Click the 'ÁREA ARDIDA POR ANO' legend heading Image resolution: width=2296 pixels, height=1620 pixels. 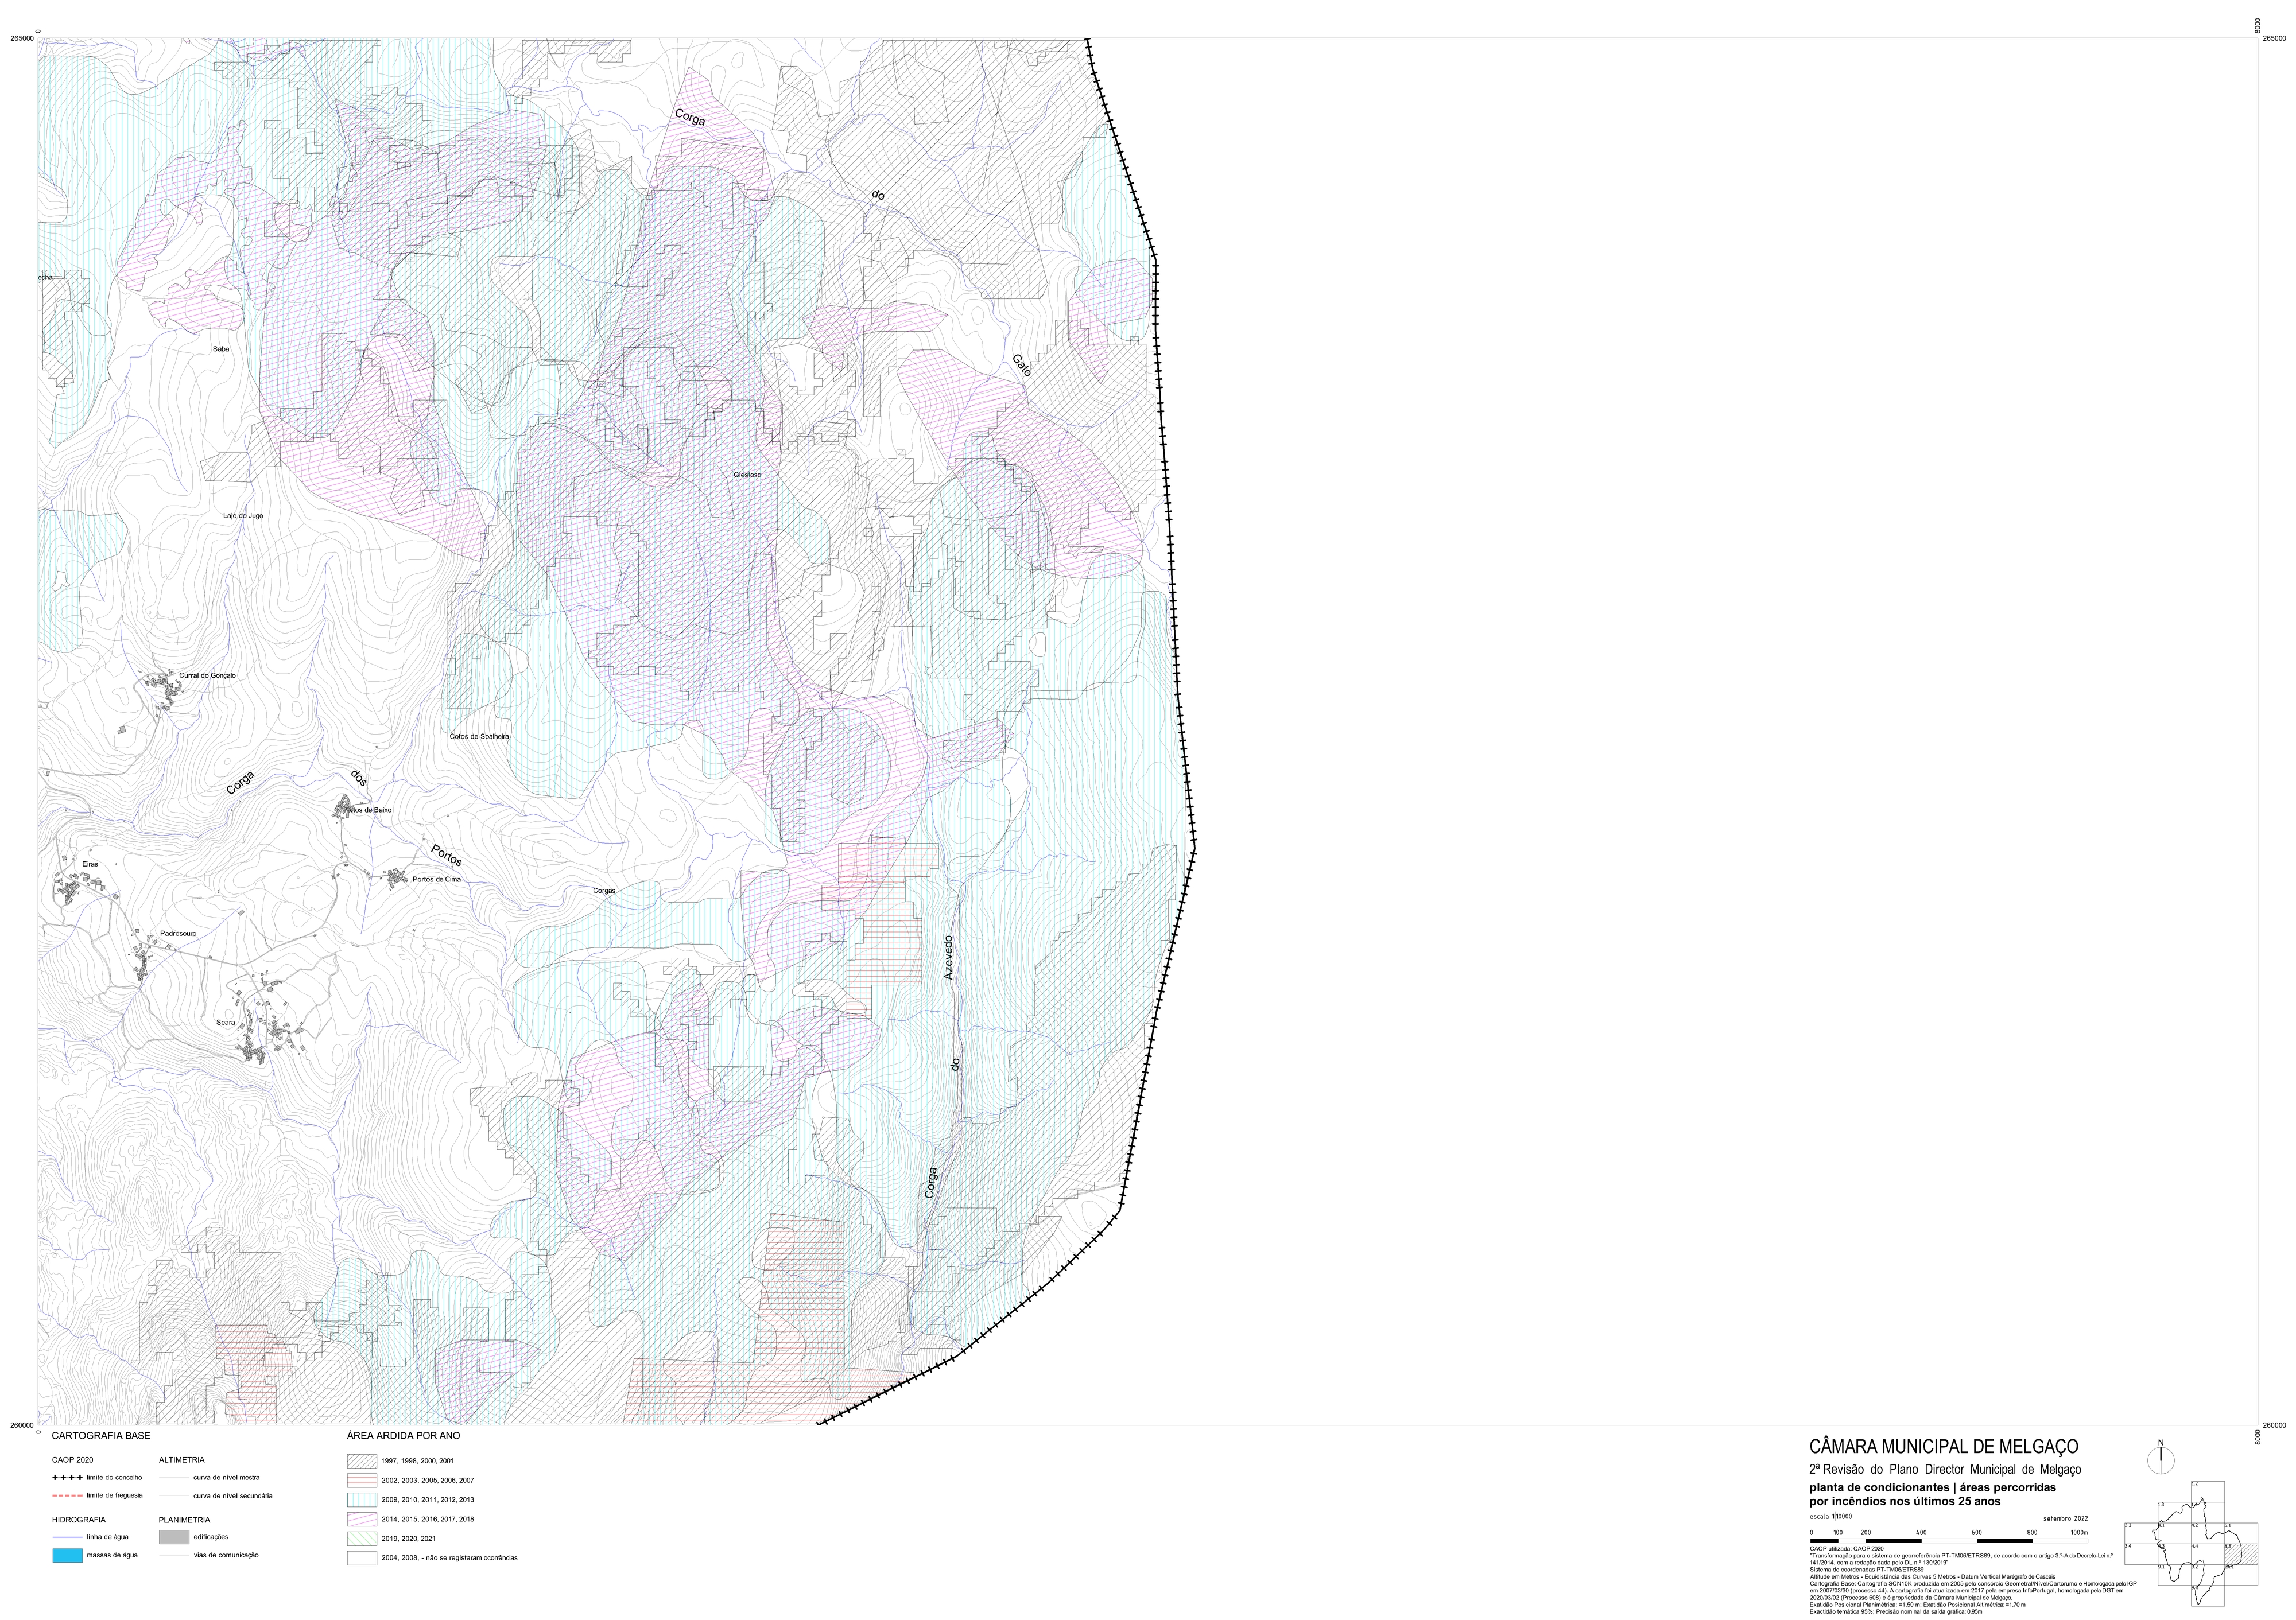pos(403,1436)
